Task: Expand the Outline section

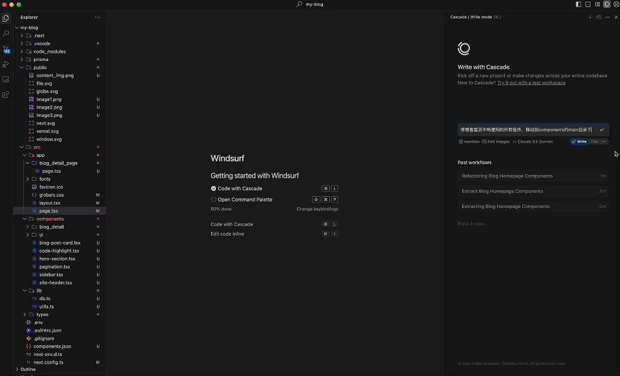Action: 17,370
